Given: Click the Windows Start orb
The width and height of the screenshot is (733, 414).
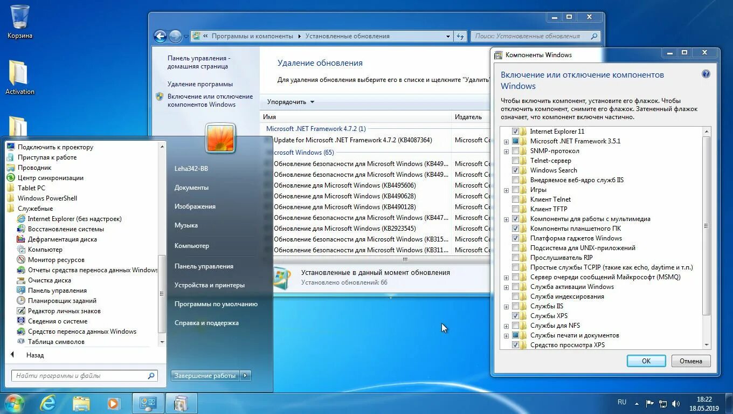Looking at the screenshot, I should (14, 403).
